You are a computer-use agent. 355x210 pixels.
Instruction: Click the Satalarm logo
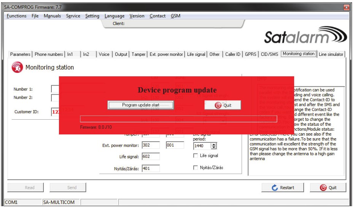coord(306,35)
